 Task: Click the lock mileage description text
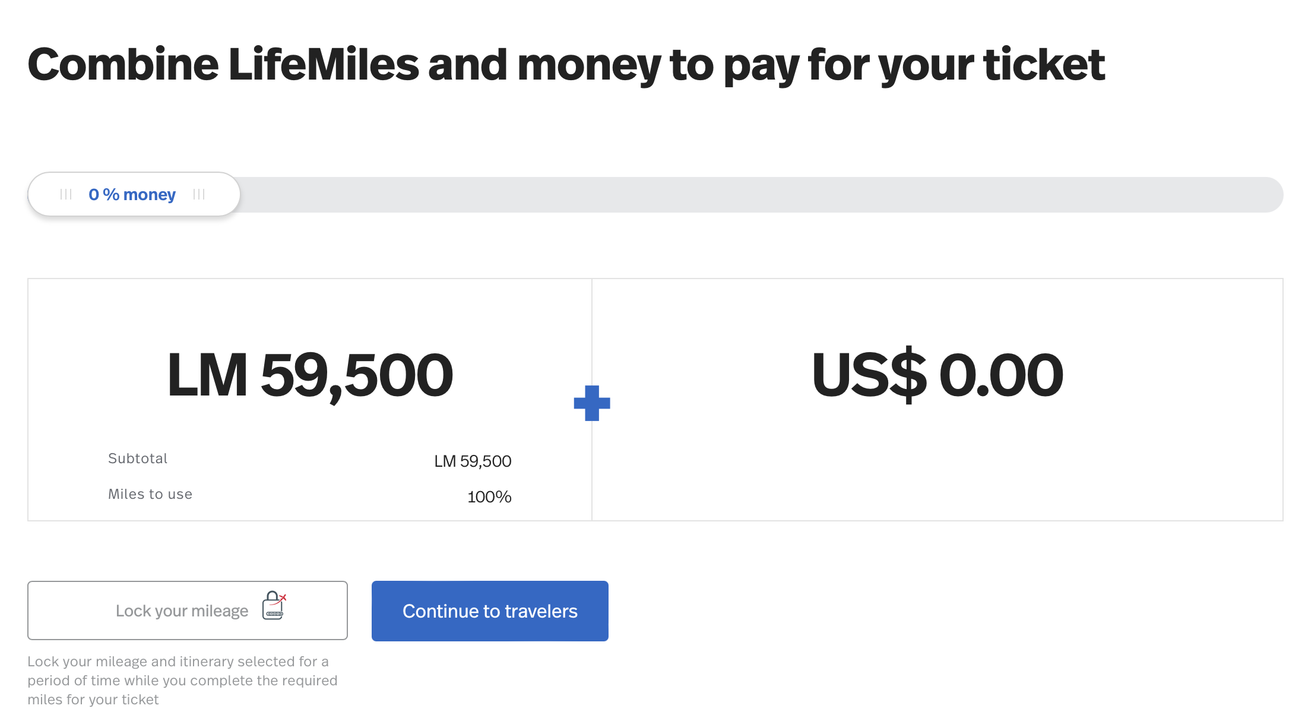click(182, 681)
